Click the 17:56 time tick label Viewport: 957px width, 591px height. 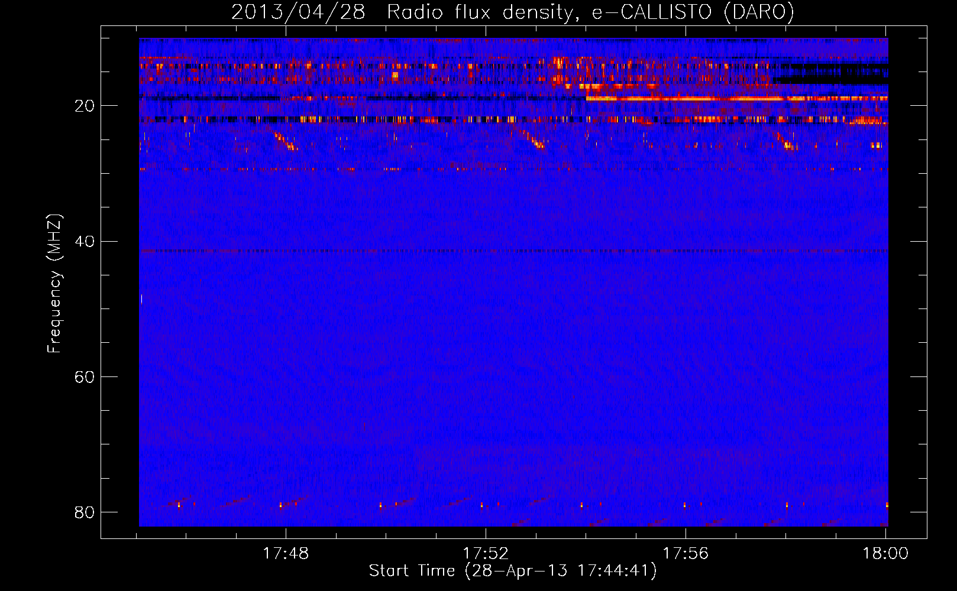tap(686, 553)
